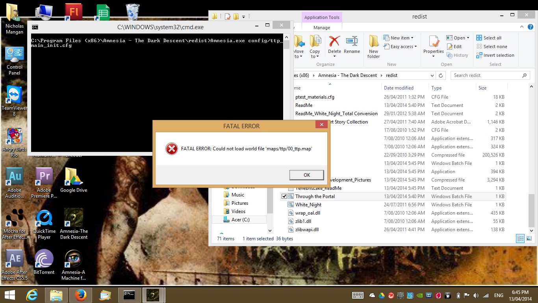This screenshot has height=303, width=538.
Task: Open Amnesia-The Dark Descent desktop shortcut
Action: (74, 224)
